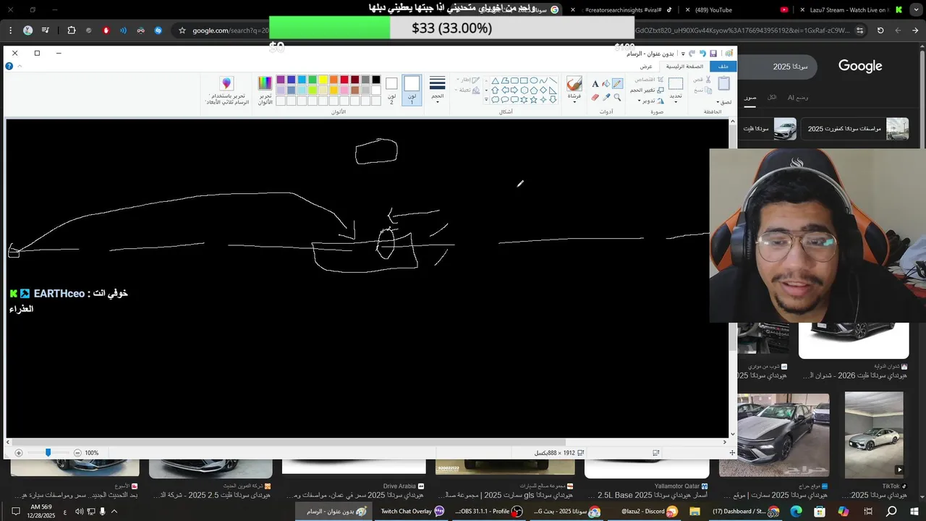Choose the five-point star shape

533,100
